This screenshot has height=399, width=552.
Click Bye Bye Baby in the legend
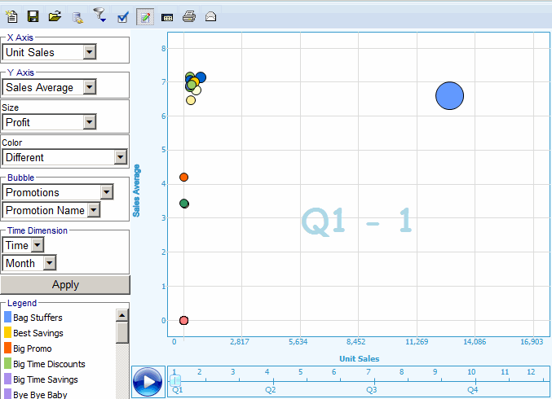click(40, 394)
